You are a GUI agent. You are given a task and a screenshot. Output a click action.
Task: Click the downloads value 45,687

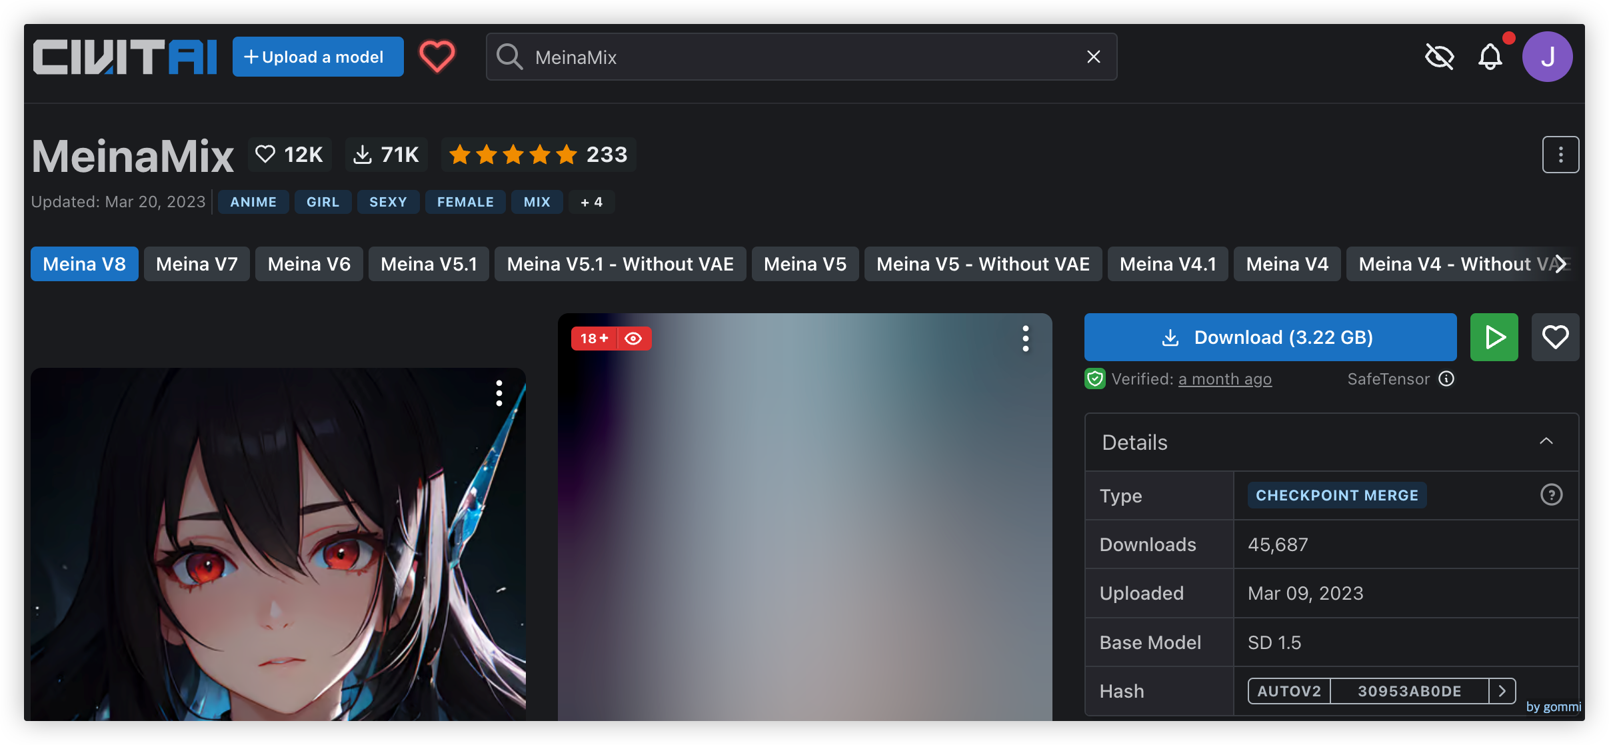(x=1278, y=544)
